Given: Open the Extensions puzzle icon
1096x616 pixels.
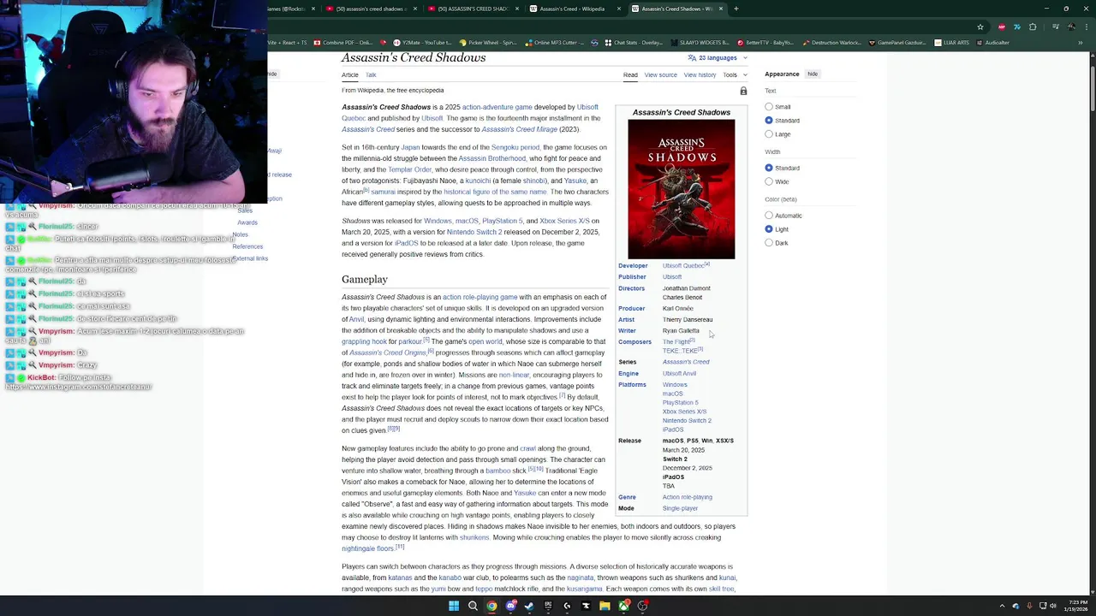Looking at the screenshot, I should click(1033, 27).
